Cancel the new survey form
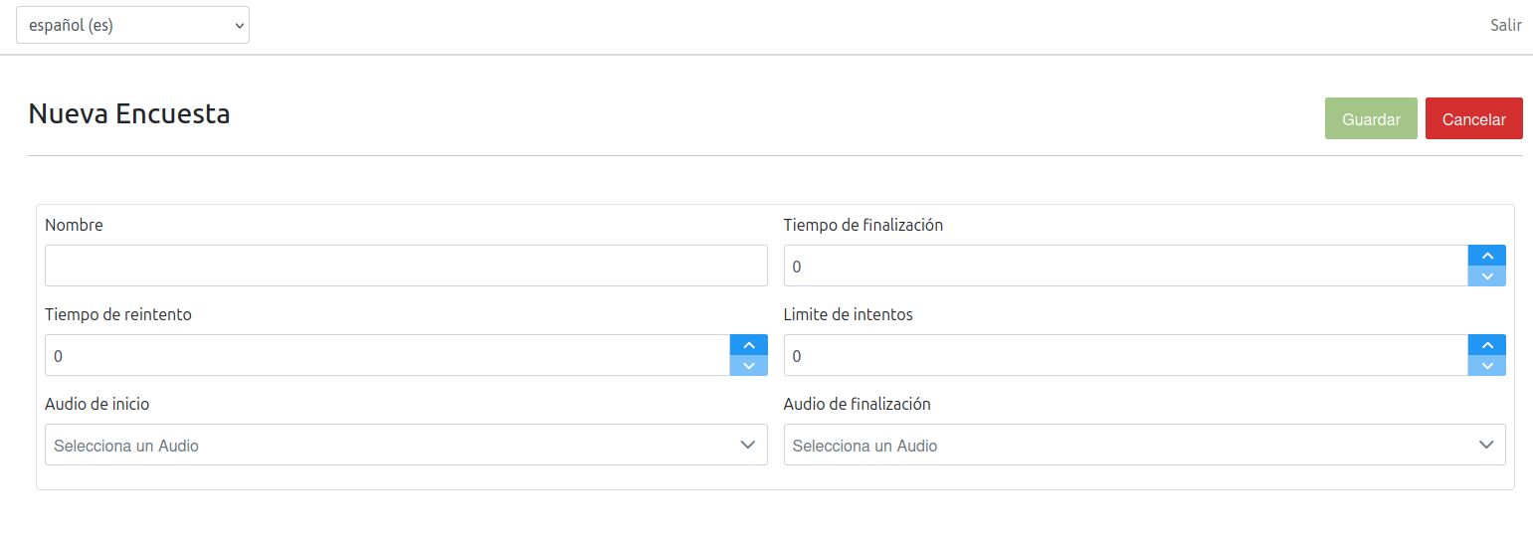Viewport: 1533px width, 548px height. click(1473, 119)
